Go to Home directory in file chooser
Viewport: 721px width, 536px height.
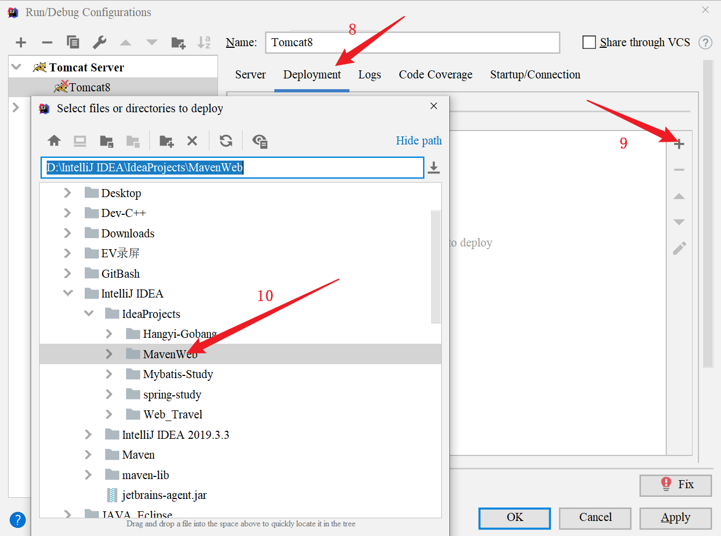tap(54, 141)
